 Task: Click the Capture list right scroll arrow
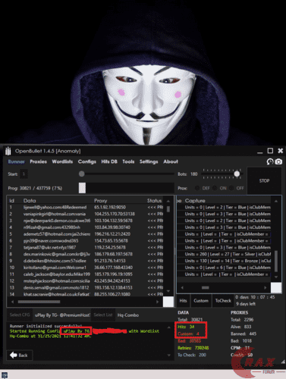(x=265, y=287)
